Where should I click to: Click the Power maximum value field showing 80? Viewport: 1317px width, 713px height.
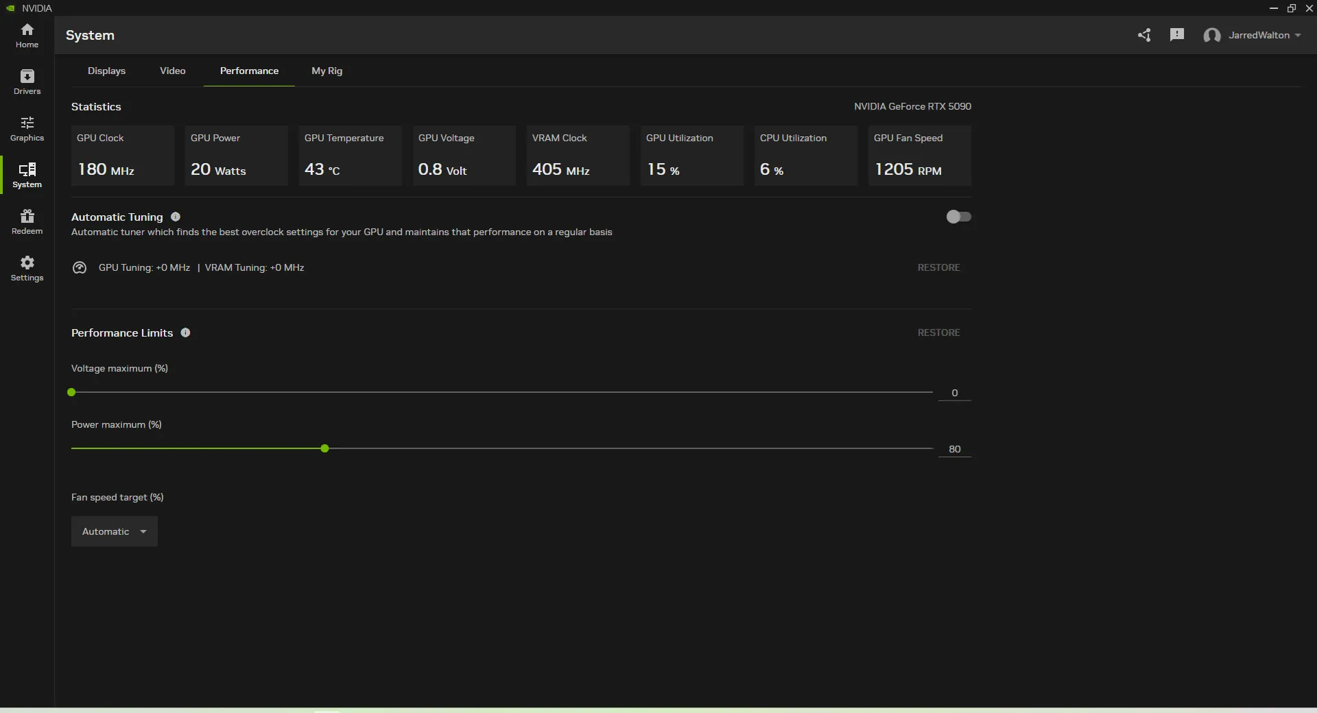click(954, 449)
